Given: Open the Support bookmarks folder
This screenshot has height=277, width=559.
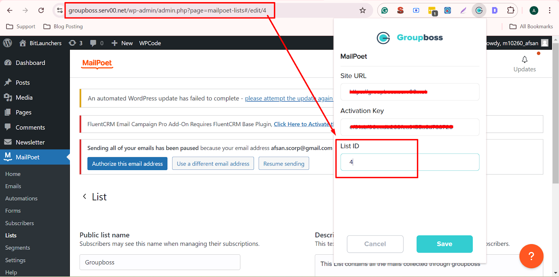Looking at the screenshot, I should point(21,27).
